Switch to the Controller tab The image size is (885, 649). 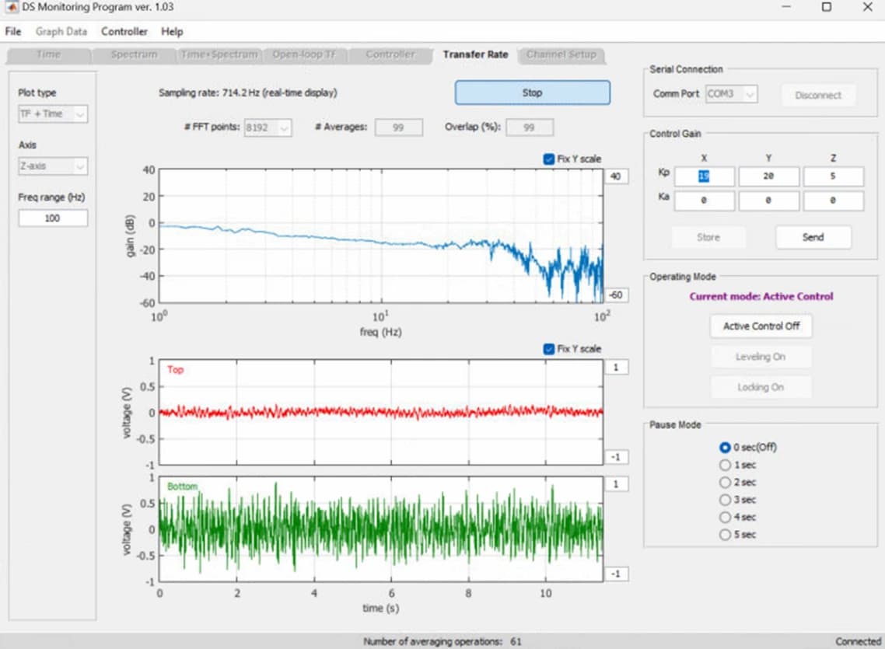click(x=390, y=54)
